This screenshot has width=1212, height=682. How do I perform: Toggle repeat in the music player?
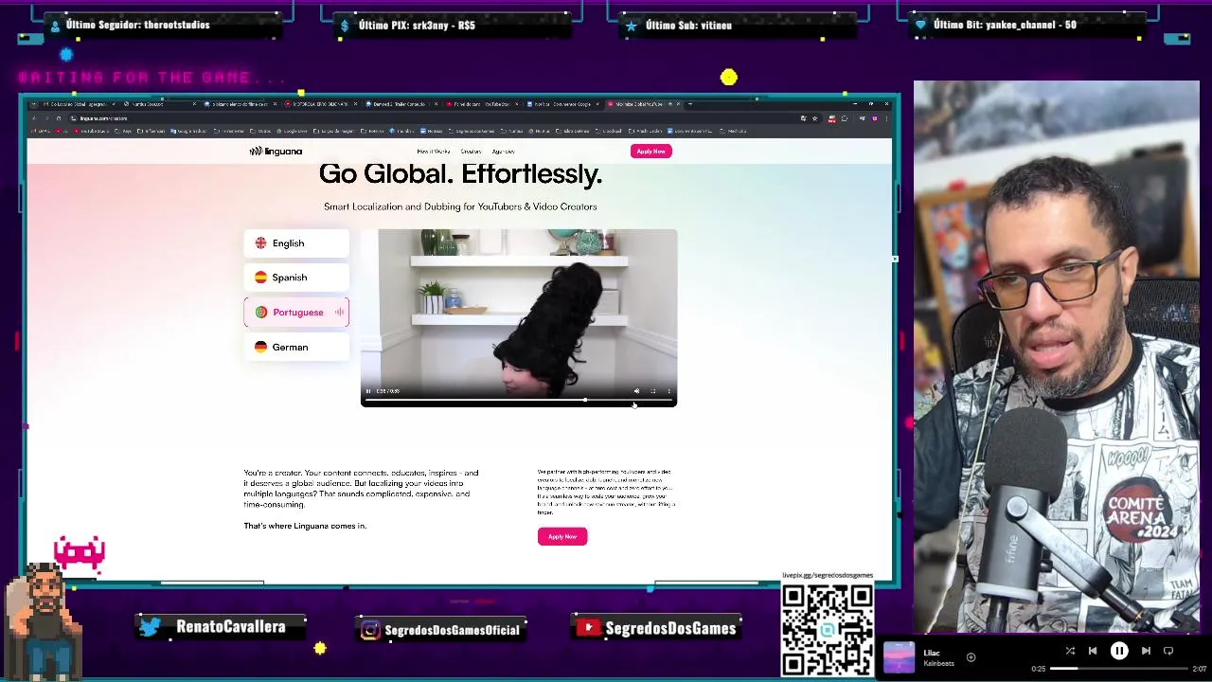coord(1168,651)
